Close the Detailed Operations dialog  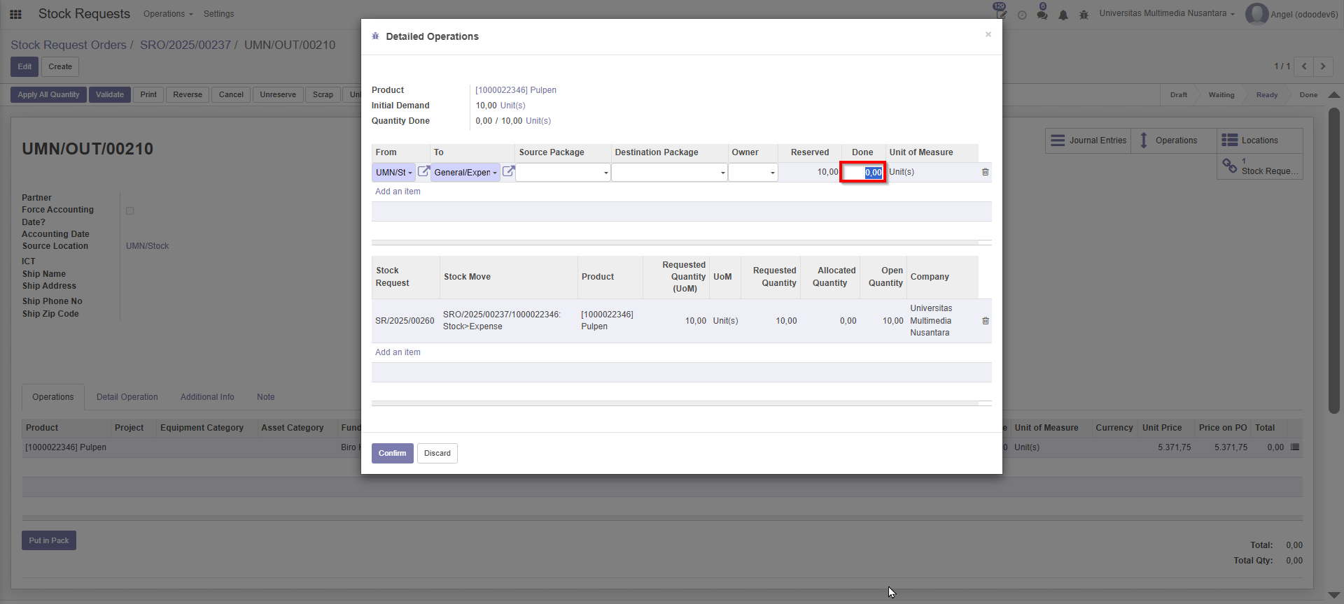pyautogui.click(x=988, y=34)
